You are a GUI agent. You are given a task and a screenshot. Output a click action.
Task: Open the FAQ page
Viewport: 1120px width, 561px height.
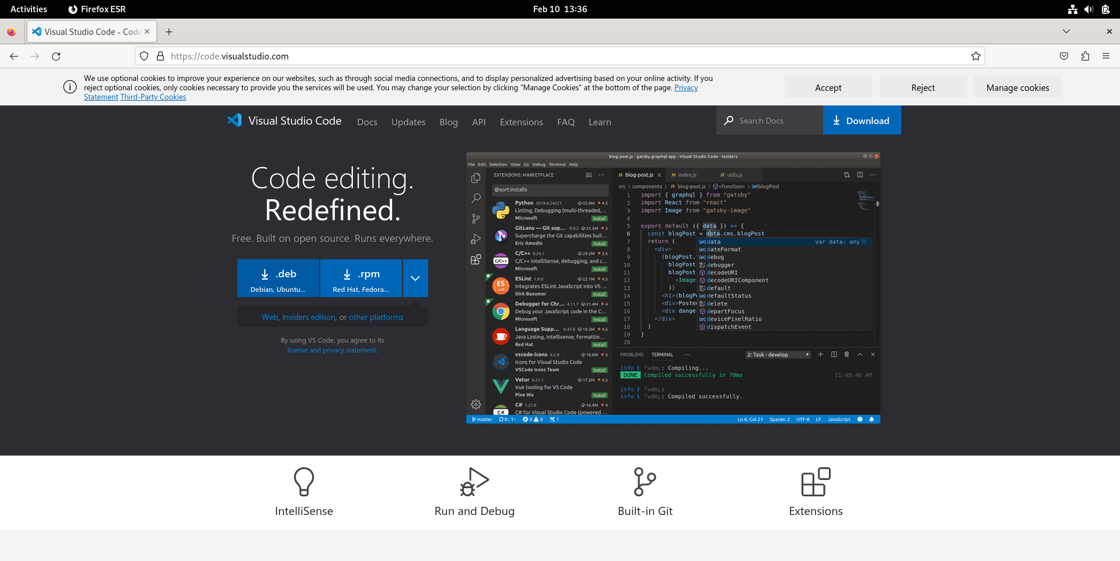(x=566, y=122)
